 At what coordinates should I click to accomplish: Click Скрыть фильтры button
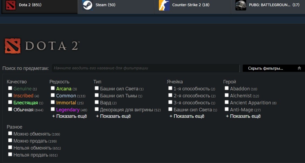(x=274, y=68)
